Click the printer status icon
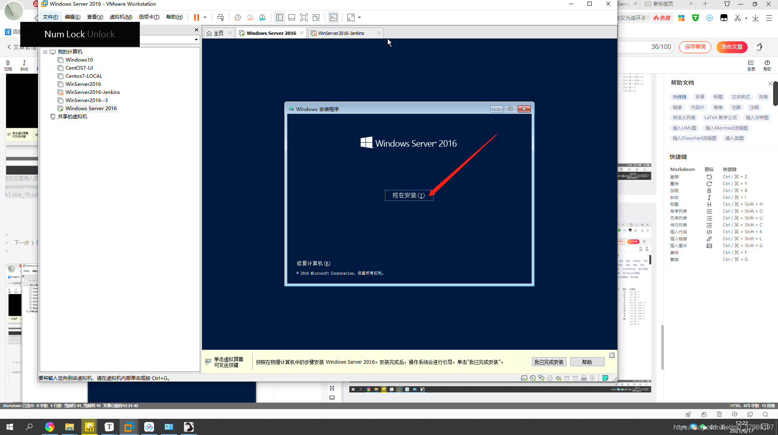The image size is (778, 435). coord(550,378)
